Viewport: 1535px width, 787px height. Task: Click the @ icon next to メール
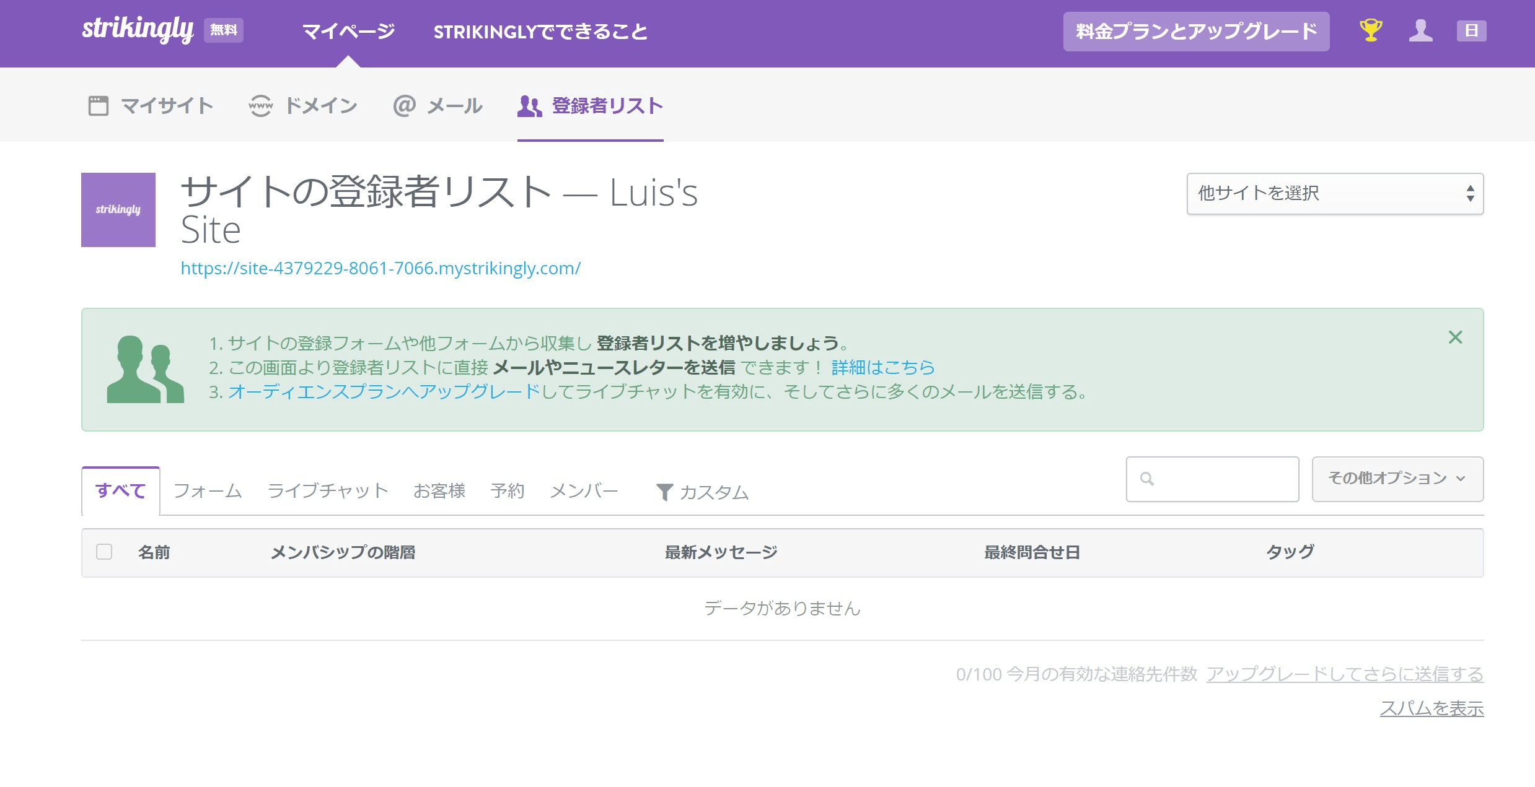(x=403, y=105)
